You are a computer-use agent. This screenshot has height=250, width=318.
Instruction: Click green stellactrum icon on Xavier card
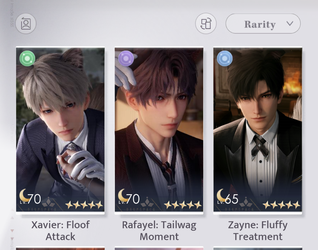27,58
